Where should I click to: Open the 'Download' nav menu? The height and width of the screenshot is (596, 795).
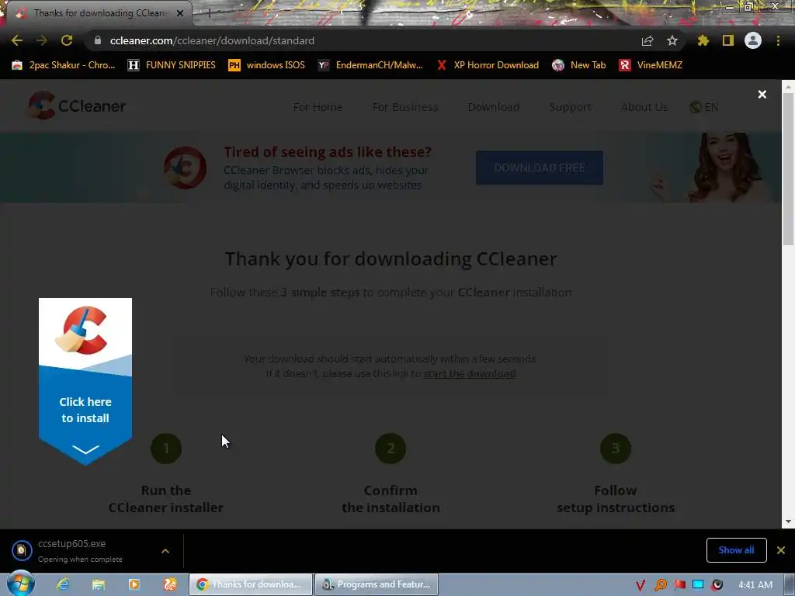point(493,107)
